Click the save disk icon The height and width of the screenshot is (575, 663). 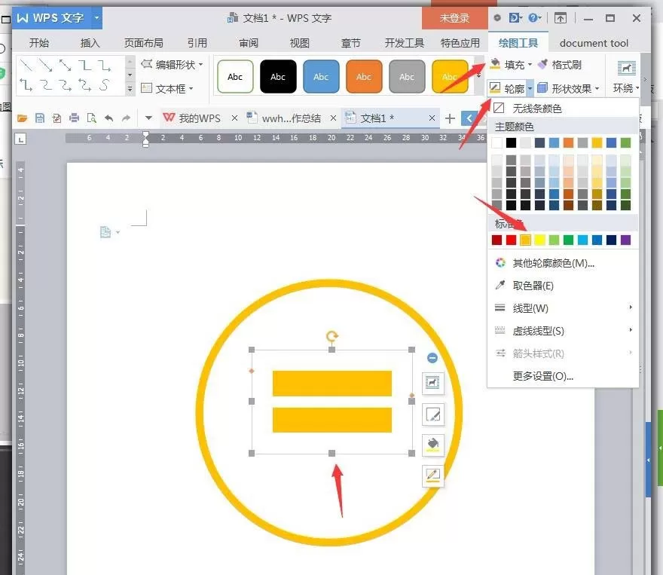click(x=40, y=118)
